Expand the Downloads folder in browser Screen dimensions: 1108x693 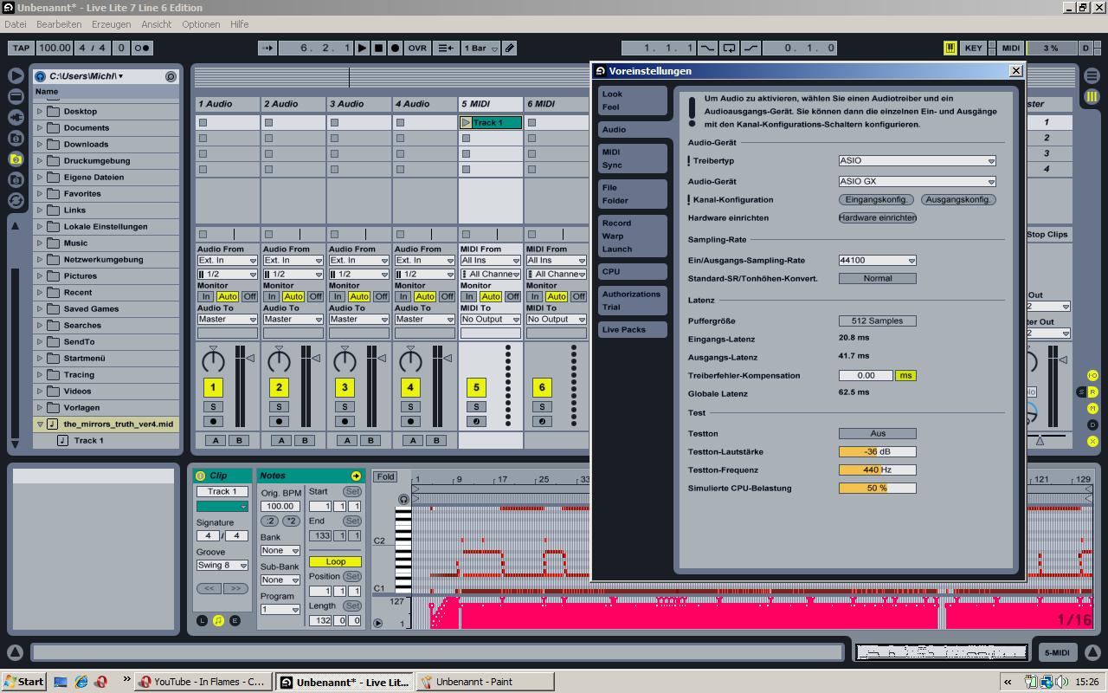[40, 145]
